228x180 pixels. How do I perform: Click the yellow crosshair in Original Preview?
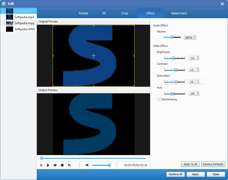[x=94, y=55]
